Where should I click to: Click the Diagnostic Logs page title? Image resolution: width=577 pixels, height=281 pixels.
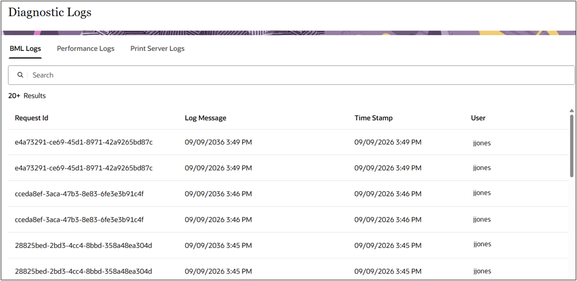pyautogui.click(x=50, y=13)
